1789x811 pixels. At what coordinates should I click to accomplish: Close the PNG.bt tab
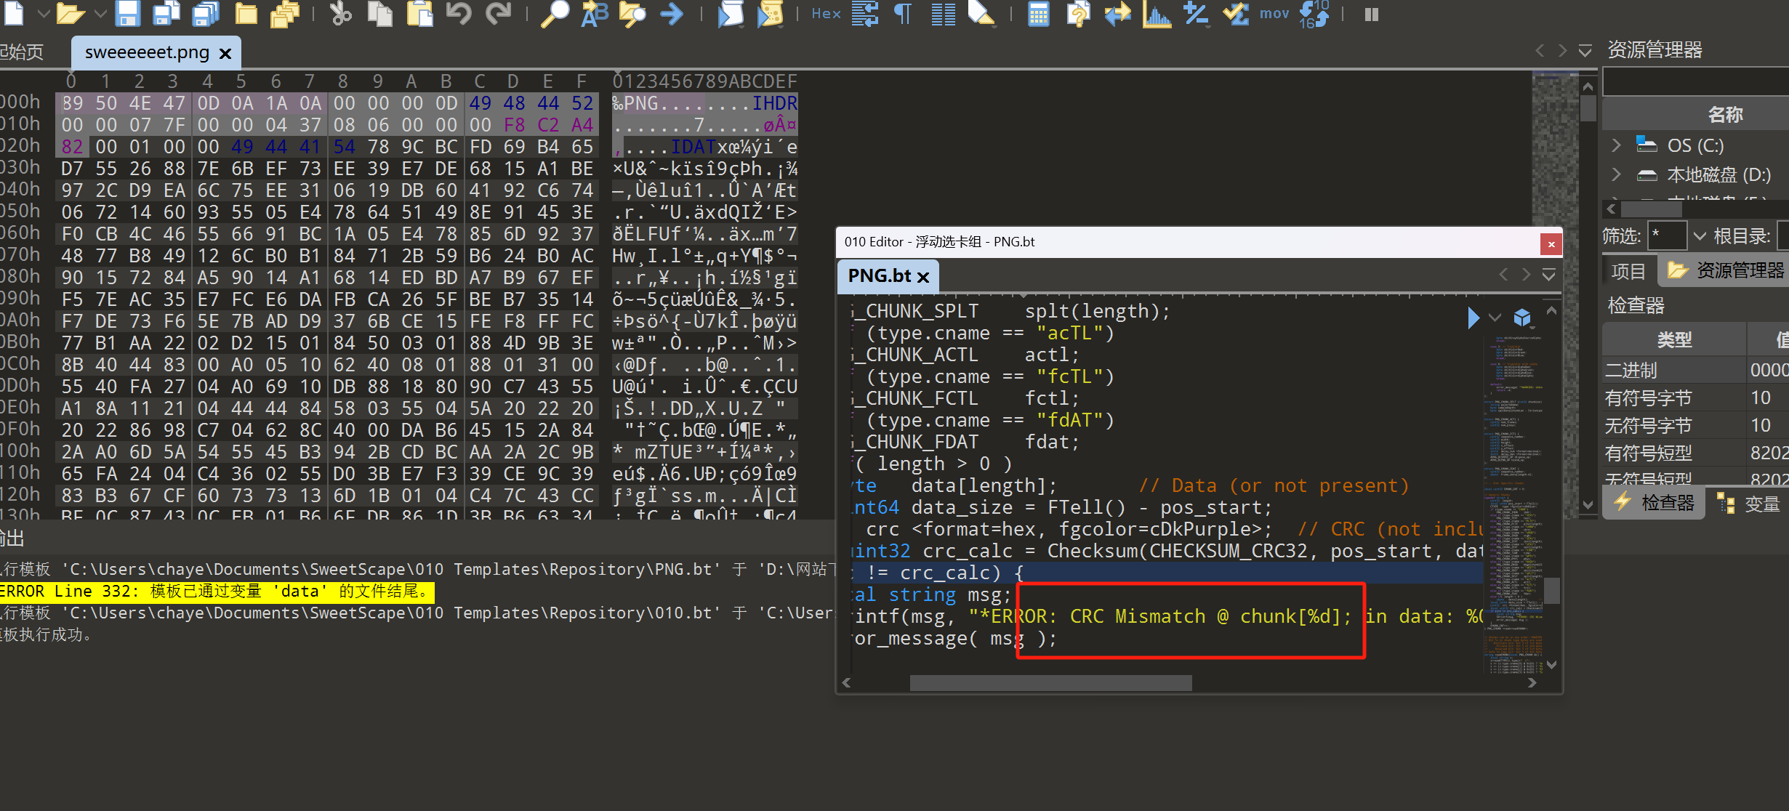coord(923,277)
